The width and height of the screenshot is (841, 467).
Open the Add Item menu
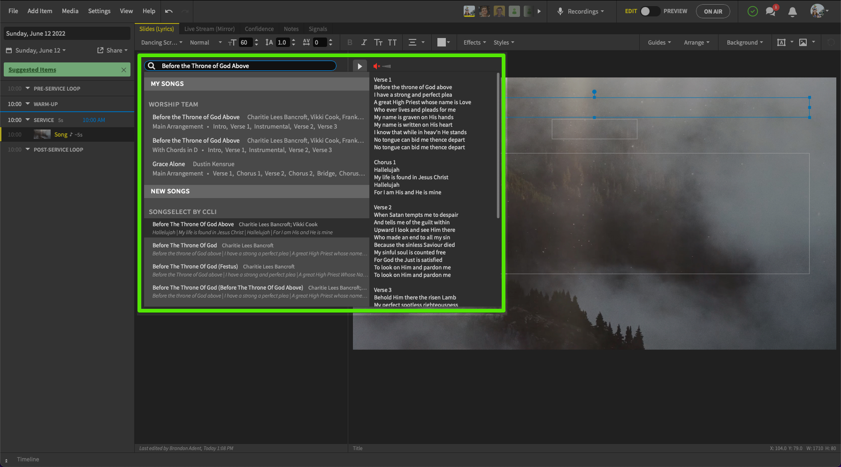[x=40, y=11]
